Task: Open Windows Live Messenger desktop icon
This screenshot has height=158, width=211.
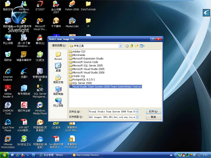Action: [x=24, y=7]
